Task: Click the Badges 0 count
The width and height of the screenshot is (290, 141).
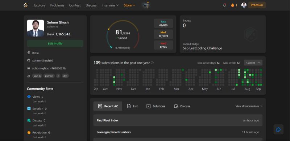Action: tap(184, 25)
